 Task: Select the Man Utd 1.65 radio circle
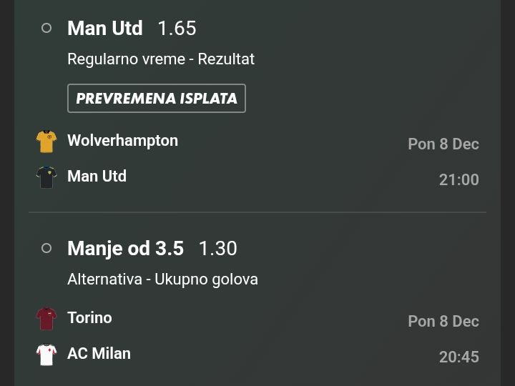click(x=46, y=28)
